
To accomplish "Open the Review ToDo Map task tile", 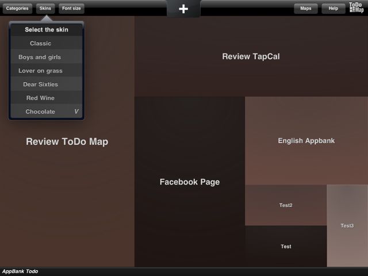I will pos(67,141).
